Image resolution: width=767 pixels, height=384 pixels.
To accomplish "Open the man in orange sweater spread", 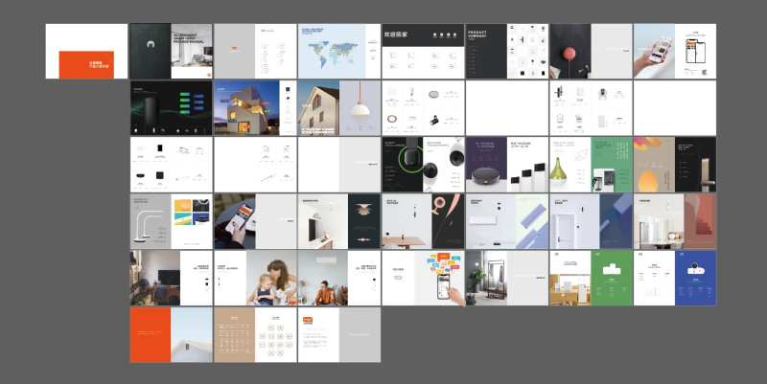I will coord(339,278).
